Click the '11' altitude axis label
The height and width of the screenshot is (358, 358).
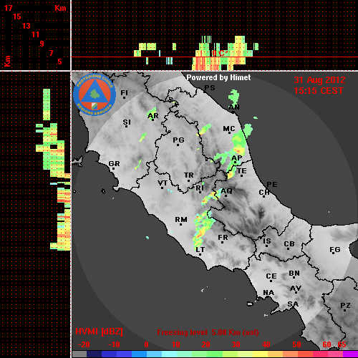(x=35, y=34)
